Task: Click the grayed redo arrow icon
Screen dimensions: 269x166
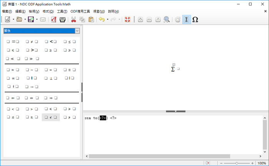Action: (113, 19)
